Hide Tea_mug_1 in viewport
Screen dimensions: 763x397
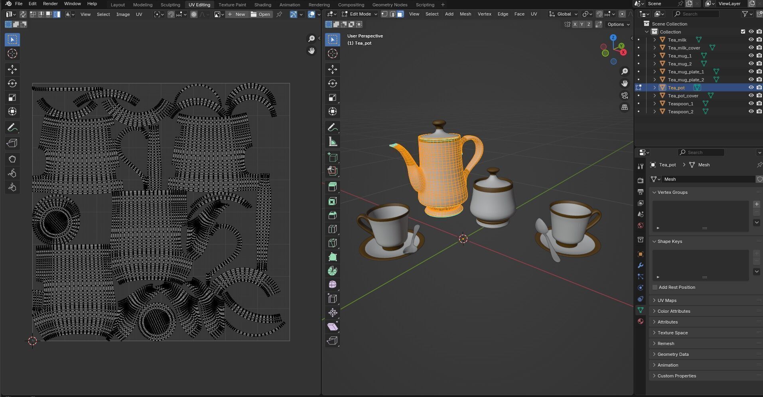click(x=751, y=56)
